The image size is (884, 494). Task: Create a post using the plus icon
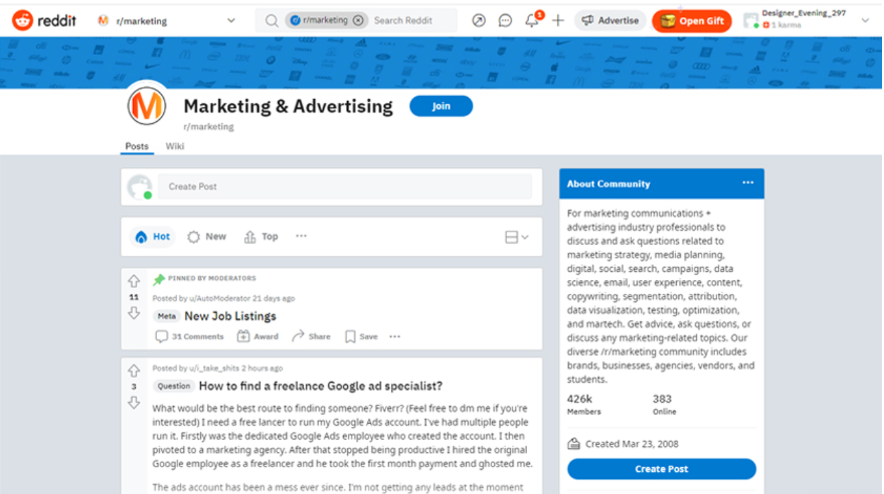click(558, 21)
